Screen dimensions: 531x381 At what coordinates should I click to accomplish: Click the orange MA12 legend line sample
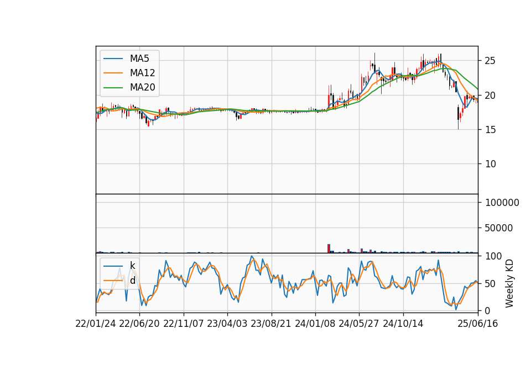point(113,73)
